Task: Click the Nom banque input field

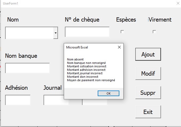Action: (27, 68)
